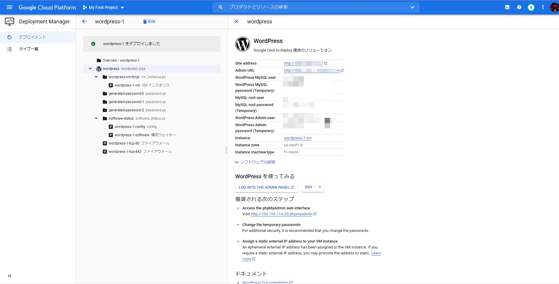Open the phpmyadmin URL link
Viewport: 559px width, 284px height.
point(281,214)
